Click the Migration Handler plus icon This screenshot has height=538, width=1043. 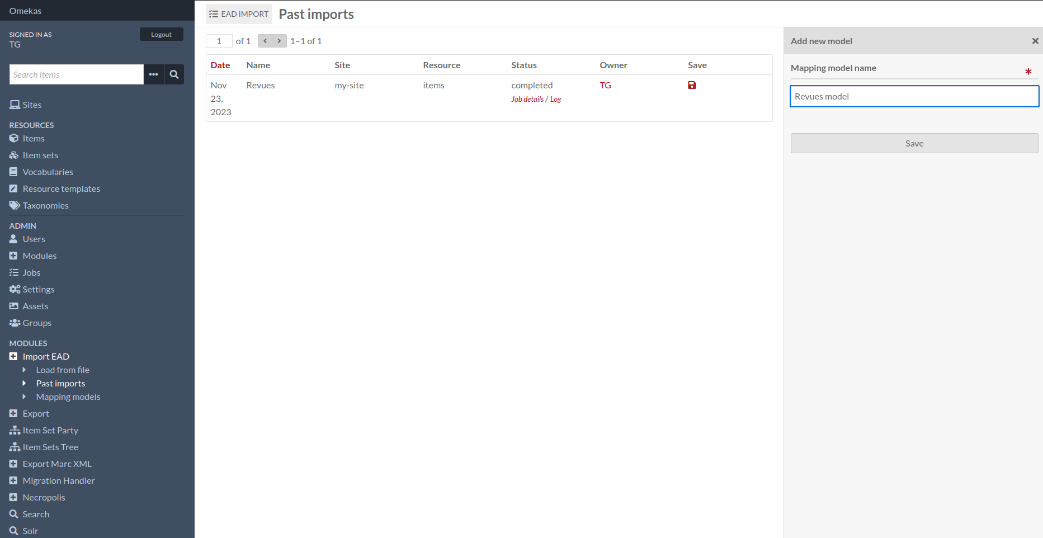point(13,480)
